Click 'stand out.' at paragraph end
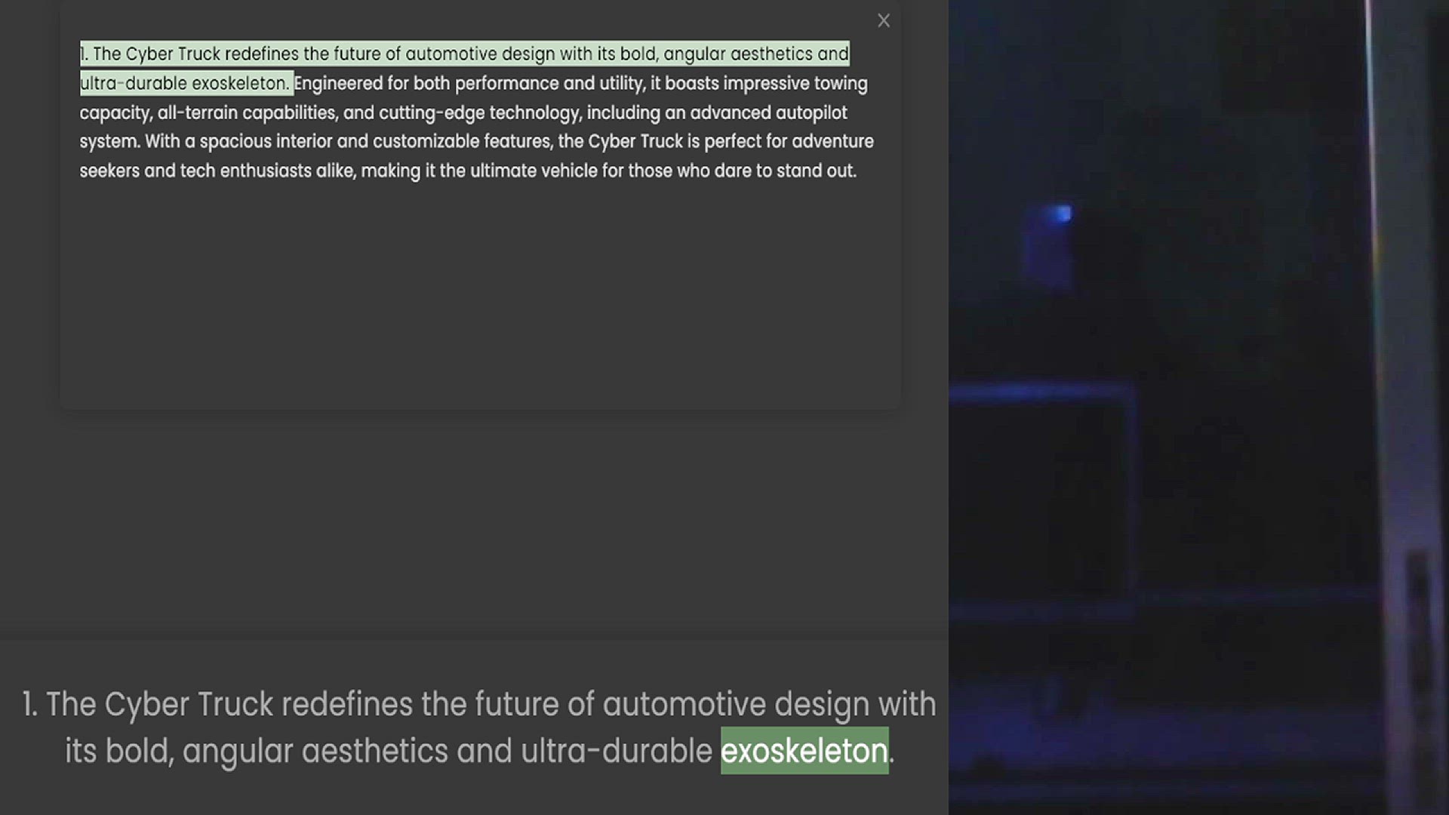 tap(816, 171)
